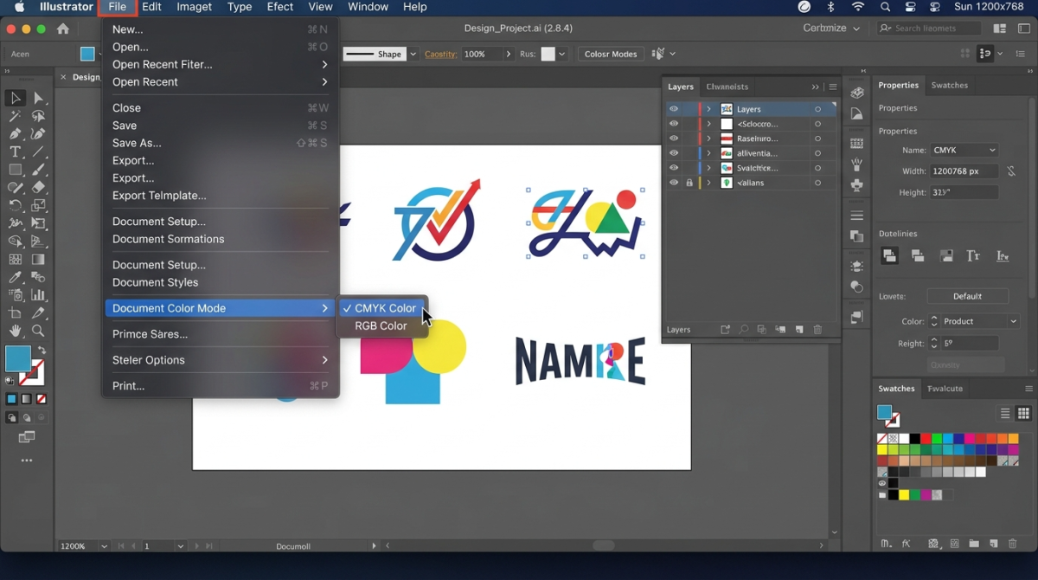
Task: Pick the bright green swatch in top row
Action: (x=937, y=439)
